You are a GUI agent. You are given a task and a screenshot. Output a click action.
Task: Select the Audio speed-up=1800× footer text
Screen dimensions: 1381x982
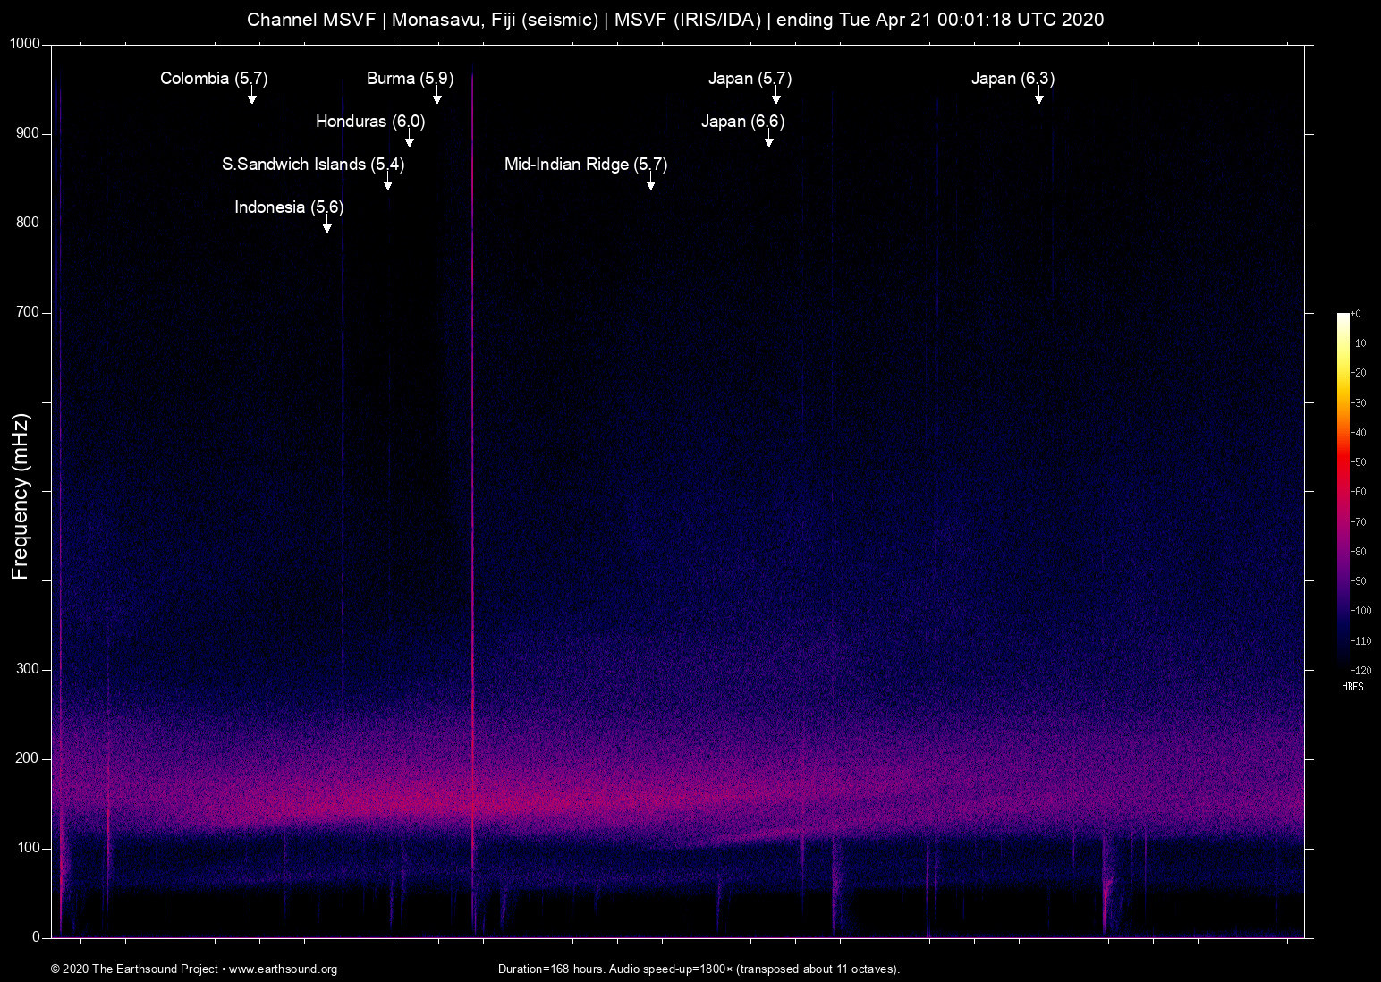pyautogui.click(x=671, y=969)
